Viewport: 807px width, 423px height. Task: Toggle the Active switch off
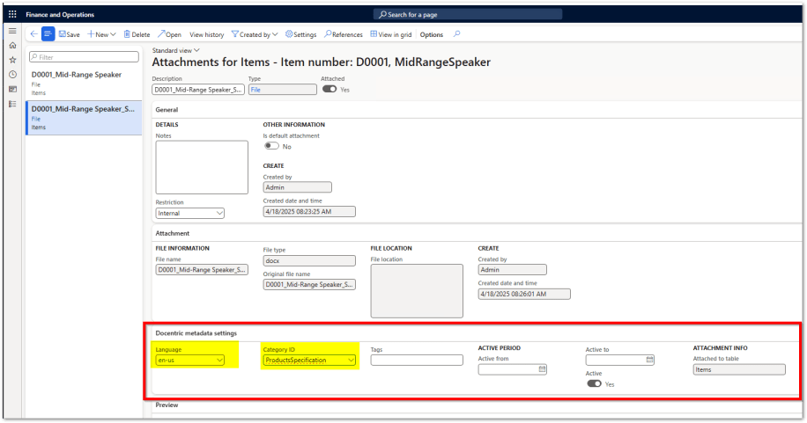tap(594, 383)
